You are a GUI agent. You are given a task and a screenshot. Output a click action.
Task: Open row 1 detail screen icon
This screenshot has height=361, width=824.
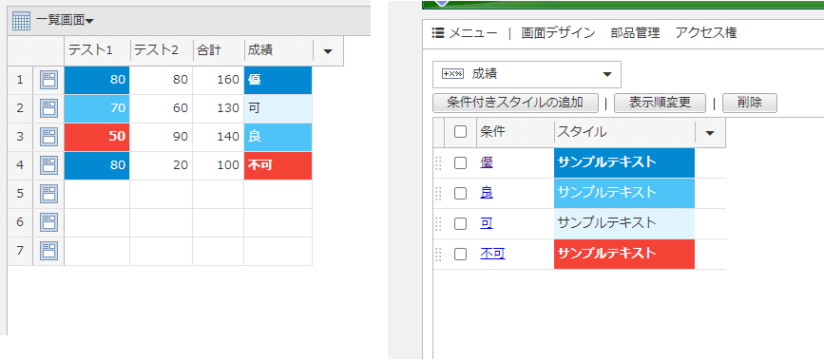48,81
